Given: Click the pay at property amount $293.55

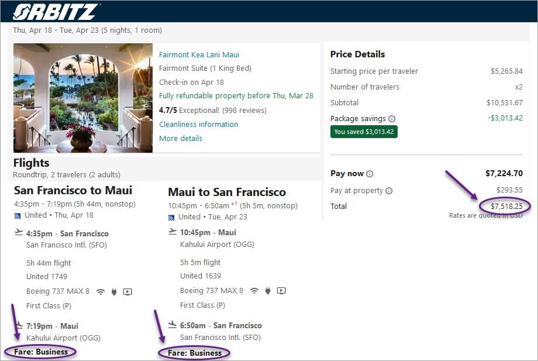Looking at the screenshot, I should tap(509, 190).
